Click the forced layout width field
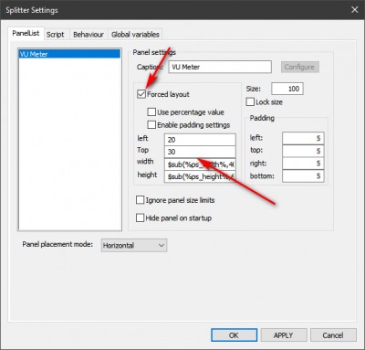This screenshot has width=365, height=350. pyautogui.click(x=200, y=164)
